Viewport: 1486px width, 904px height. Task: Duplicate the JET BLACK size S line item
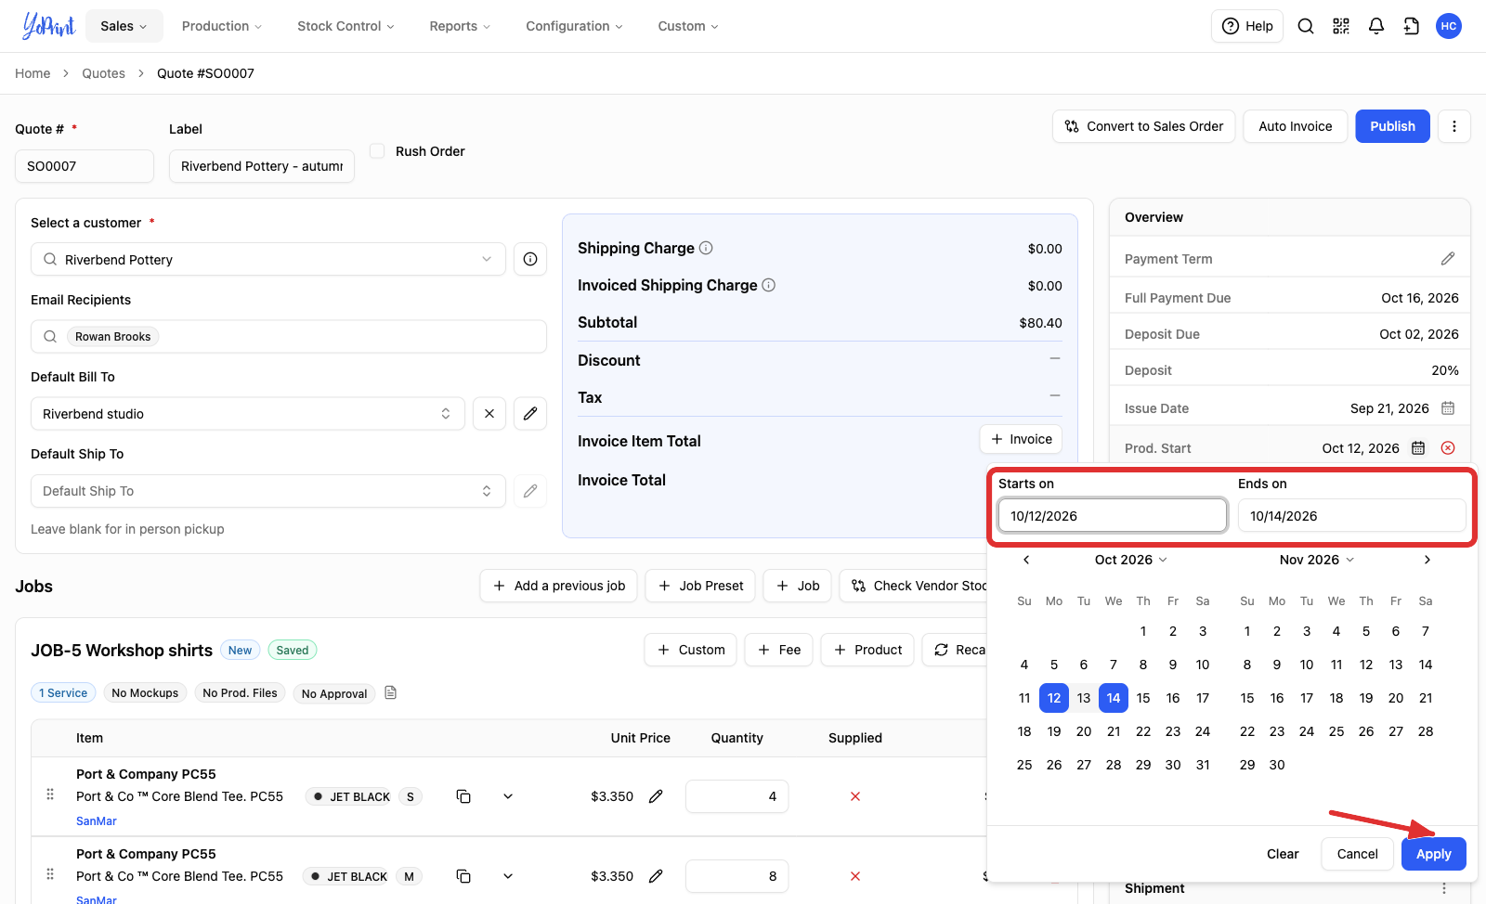(x=463, y=796)
